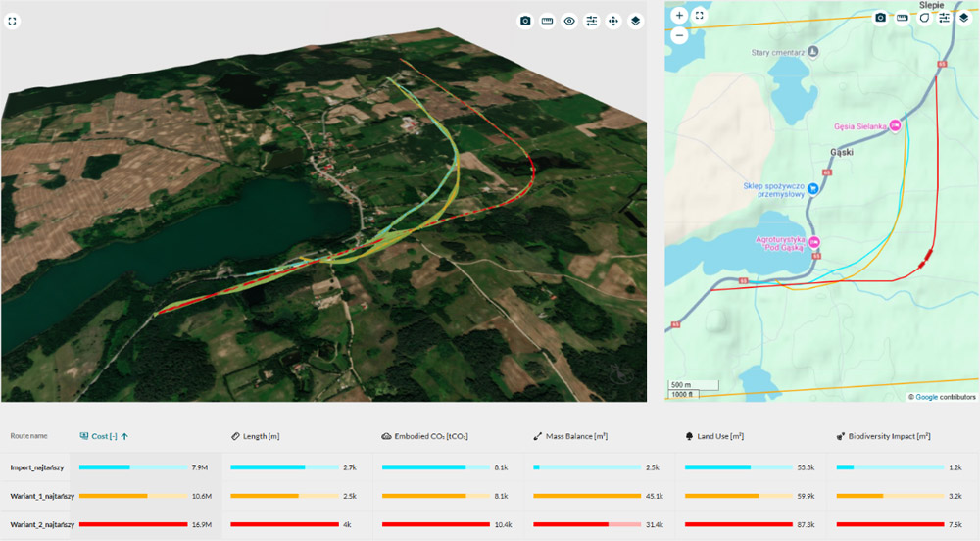Click the Route name column header
The width and height of the screenshot is (980, 541).
tap(28, 436)
